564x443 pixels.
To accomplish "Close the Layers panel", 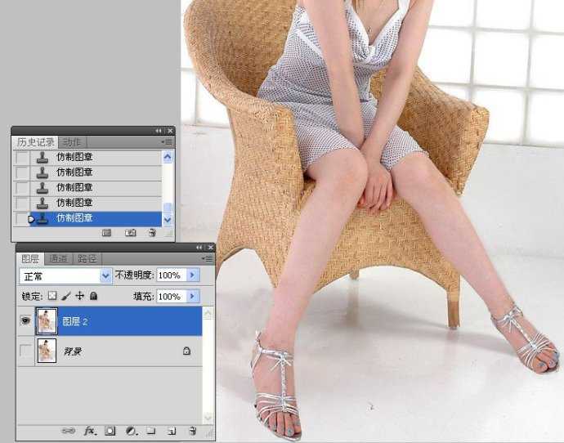I will click(210, 248).
